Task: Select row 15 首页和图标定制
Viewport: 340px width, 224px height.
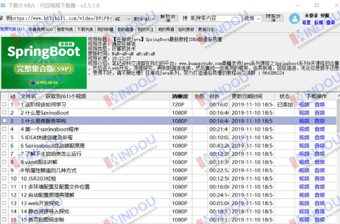Action: 168,220
